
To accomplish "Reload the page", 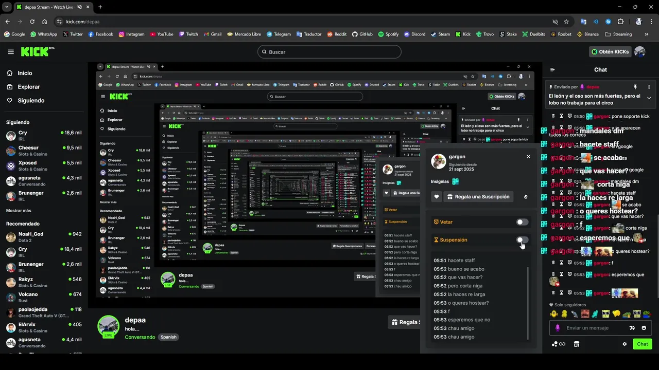I will [32, 22].
